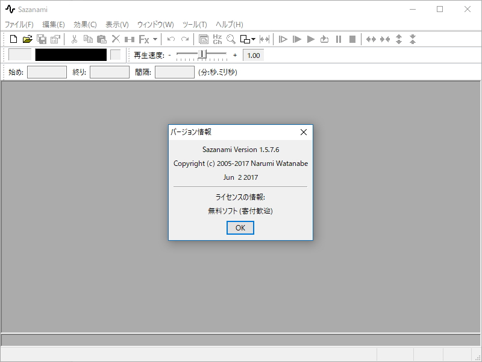The width and height of the screenshot is (482, 362).
Task: Close the バージョン情報 dialog with X
Action: coord(304,132)
